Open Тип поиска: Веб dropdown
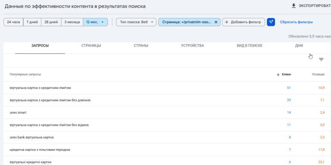 tap(136, 22)
